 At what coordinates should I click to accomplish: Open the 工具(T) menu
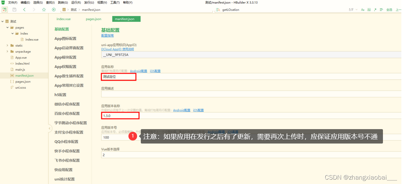(x=115, y=2)
